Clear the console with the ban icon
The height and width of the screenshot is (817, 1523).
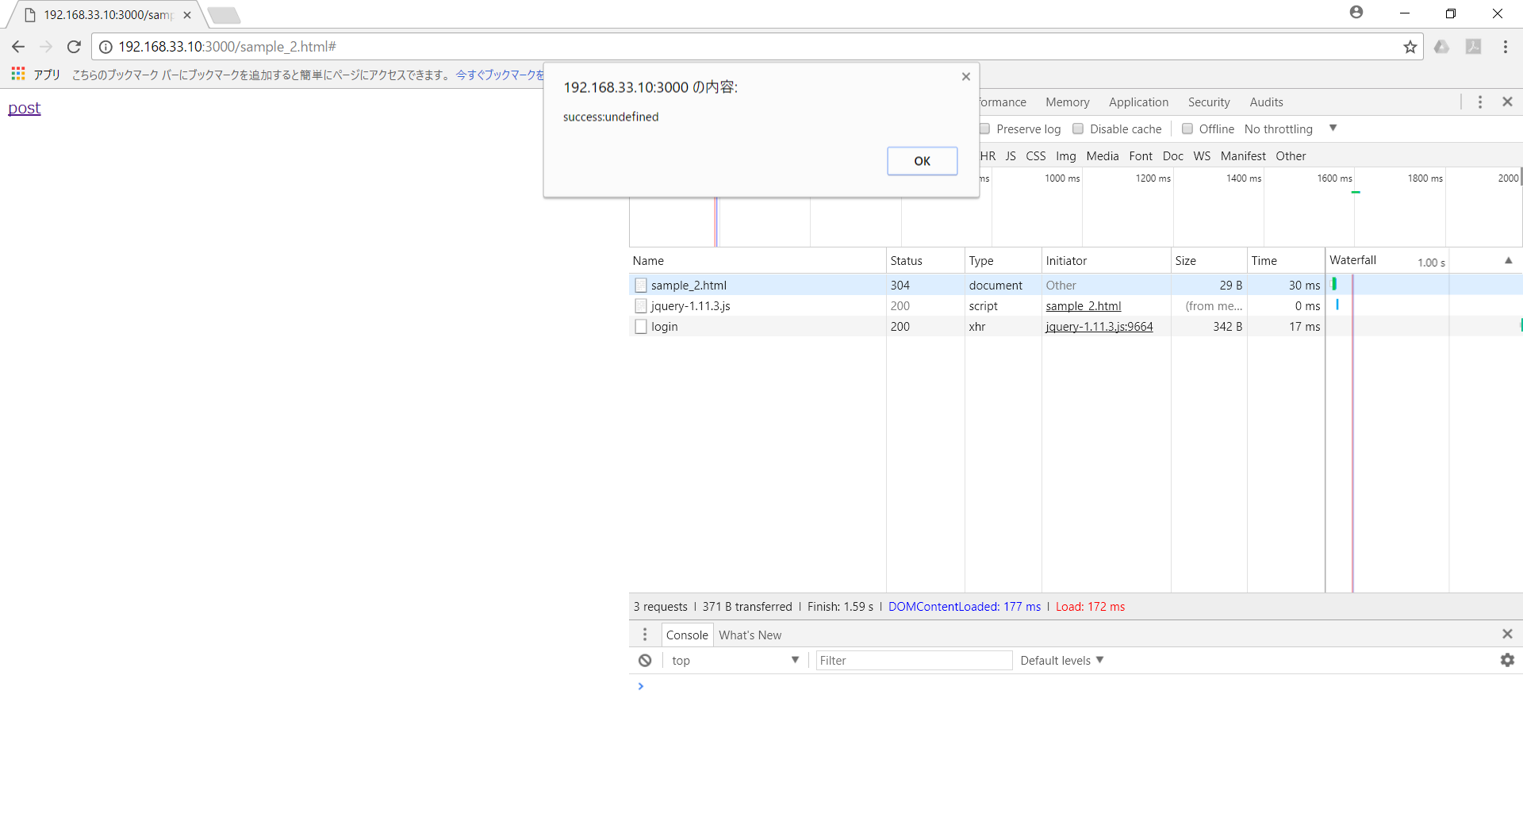[645, 661]
